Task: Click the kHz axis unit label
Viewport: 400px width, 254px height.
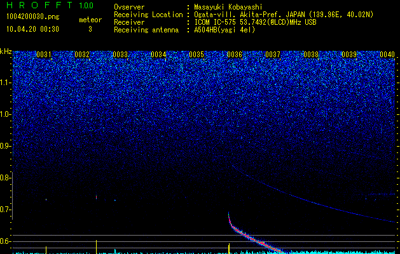Action: pyautogui.click(x=6, y=51)
